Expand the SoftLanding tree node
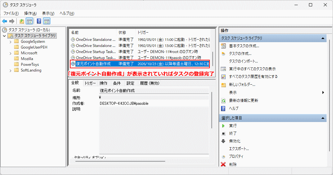The width and height of the screenshot is (333, 175). (10, 71)
